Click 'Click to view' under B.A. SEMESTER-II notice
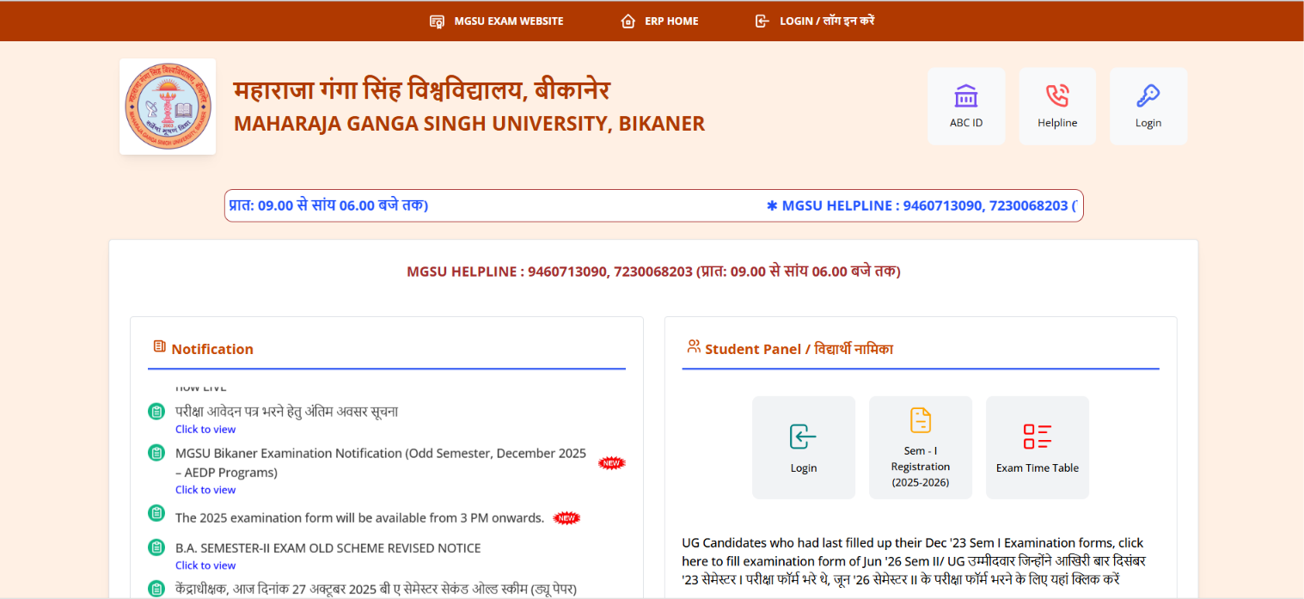This screenshot has width=1304, height=599. pos(205,565)
